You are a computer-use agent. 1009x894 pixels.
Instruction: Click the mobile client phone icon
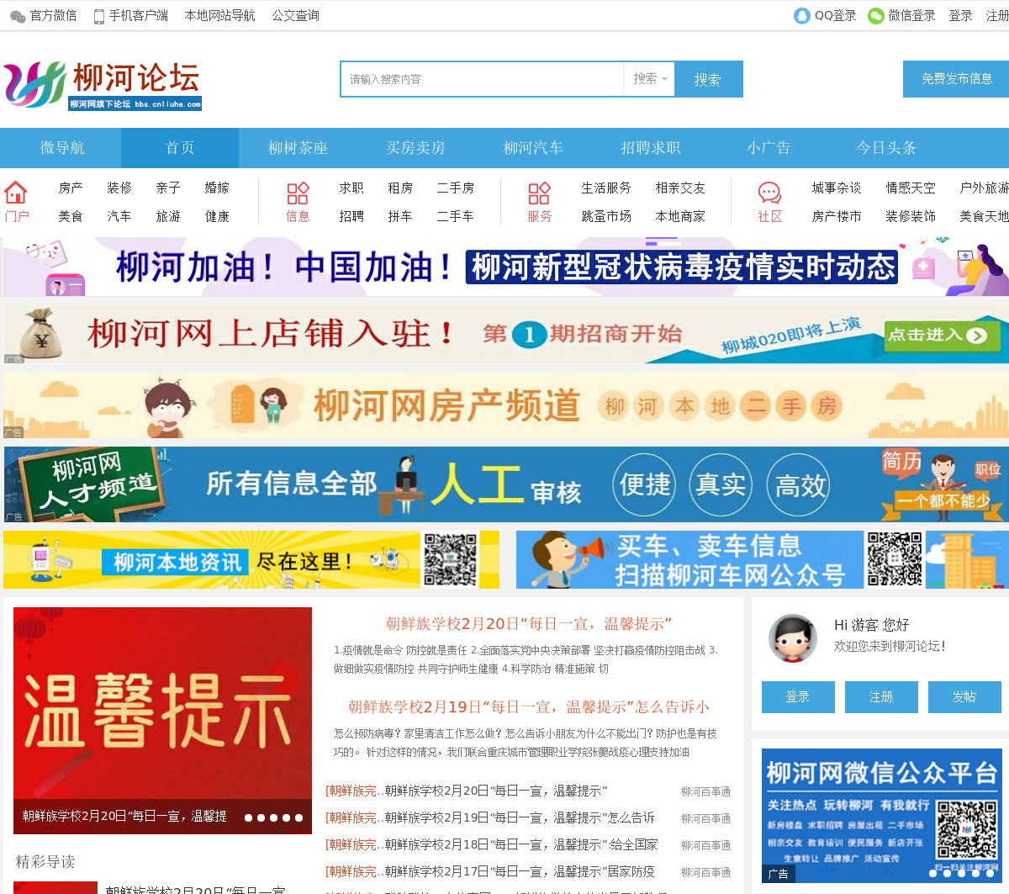coord(99,16)
